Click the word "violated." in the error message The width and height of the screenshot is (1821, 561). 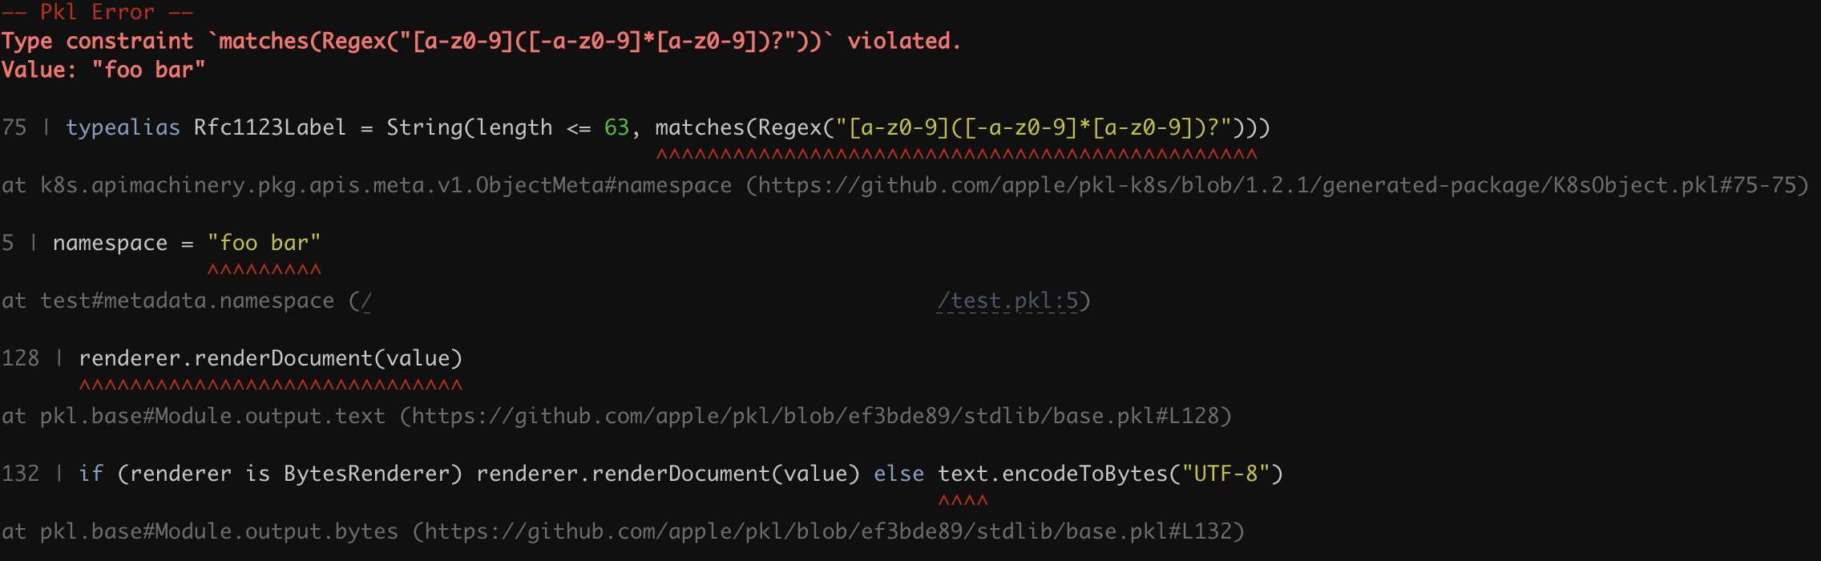(903, 41)
